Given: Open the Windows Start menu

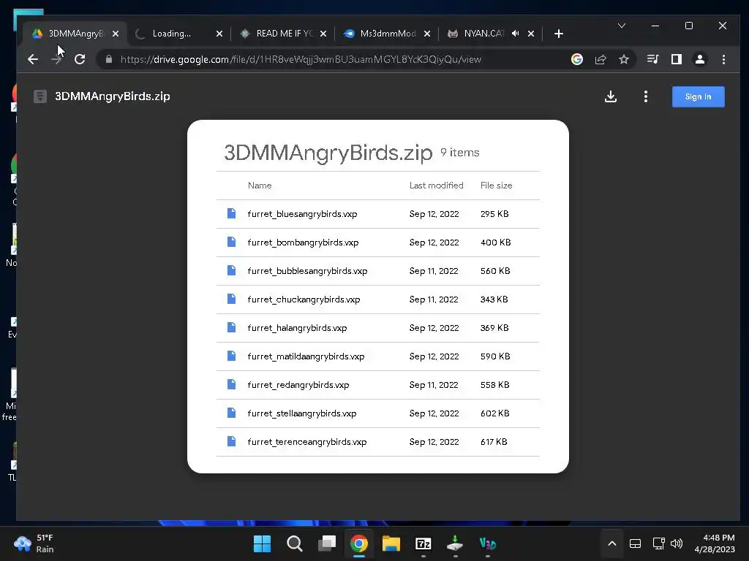Looking at the screenshot, I should [x=262, y=543].
